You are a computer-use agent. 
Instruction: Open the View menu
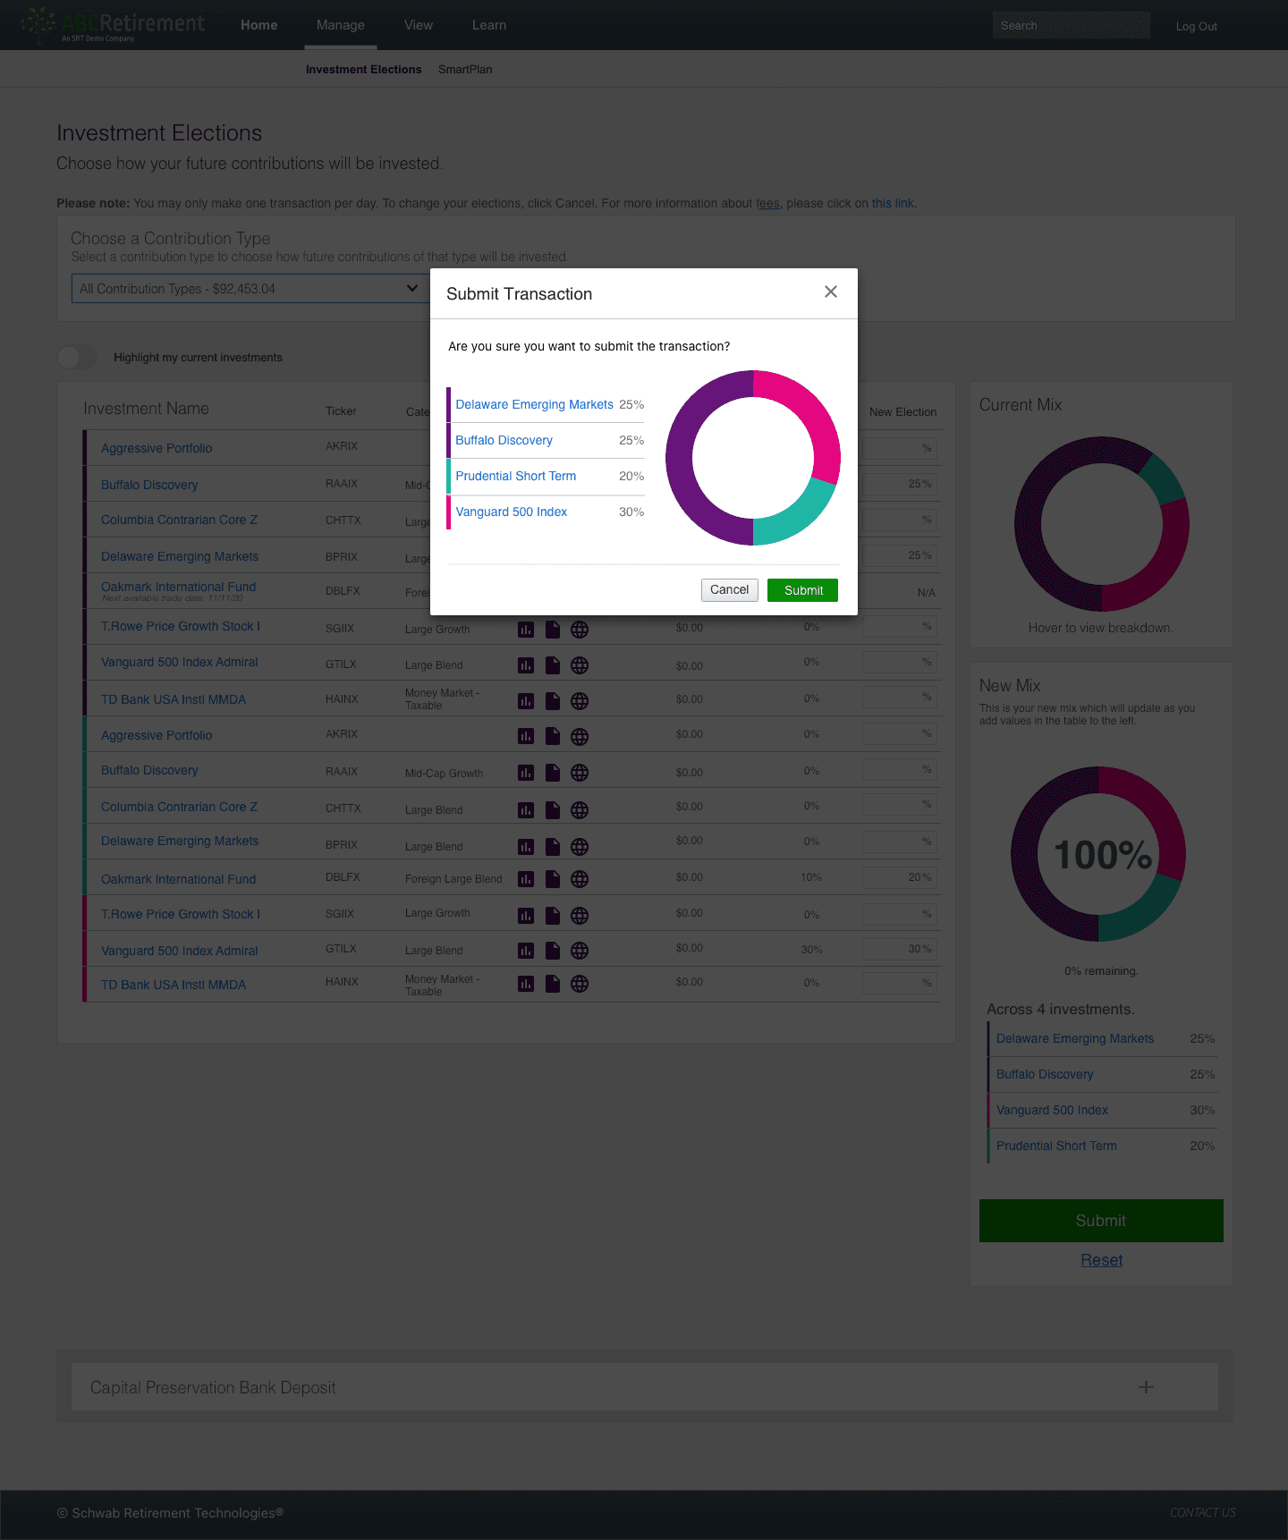click(419, 25)
